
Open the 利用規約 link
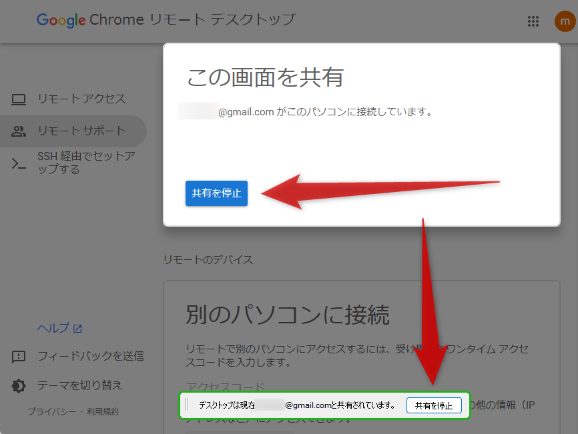point(103,411)
